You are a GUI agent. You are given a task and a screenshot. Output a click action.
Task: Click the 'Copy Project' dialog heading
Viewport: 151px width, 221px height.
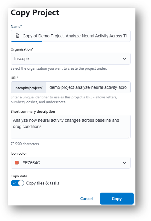(35, 13)
